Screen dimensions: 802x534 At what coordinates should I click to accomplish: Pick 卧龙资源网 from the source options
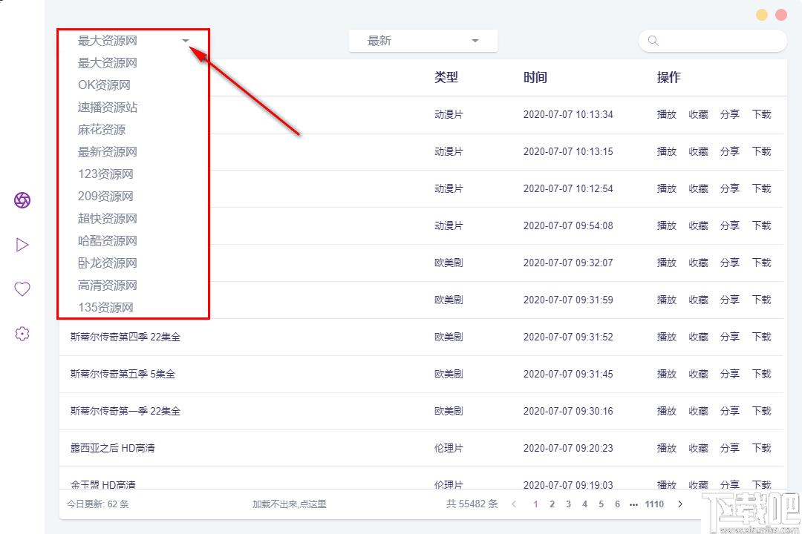click(108, 263)
